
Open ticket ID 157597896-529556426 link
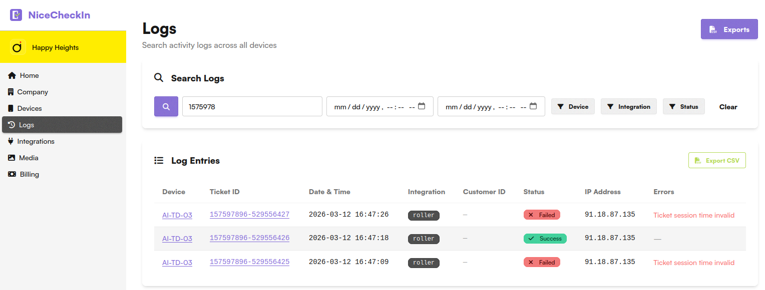point(249,238)
